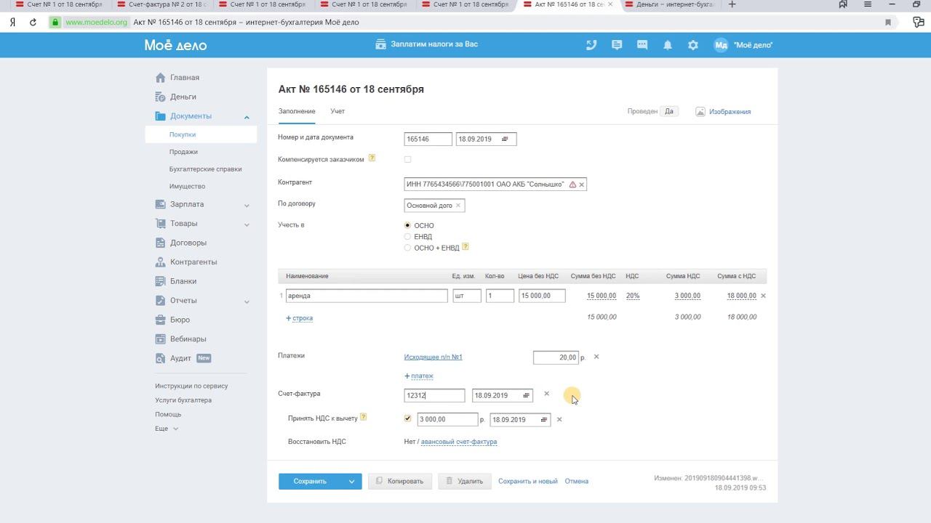This screenshot has height=523, width=931.
Task: Open a new browser tab
Action: pyautogui.click(x=732, y=4)
